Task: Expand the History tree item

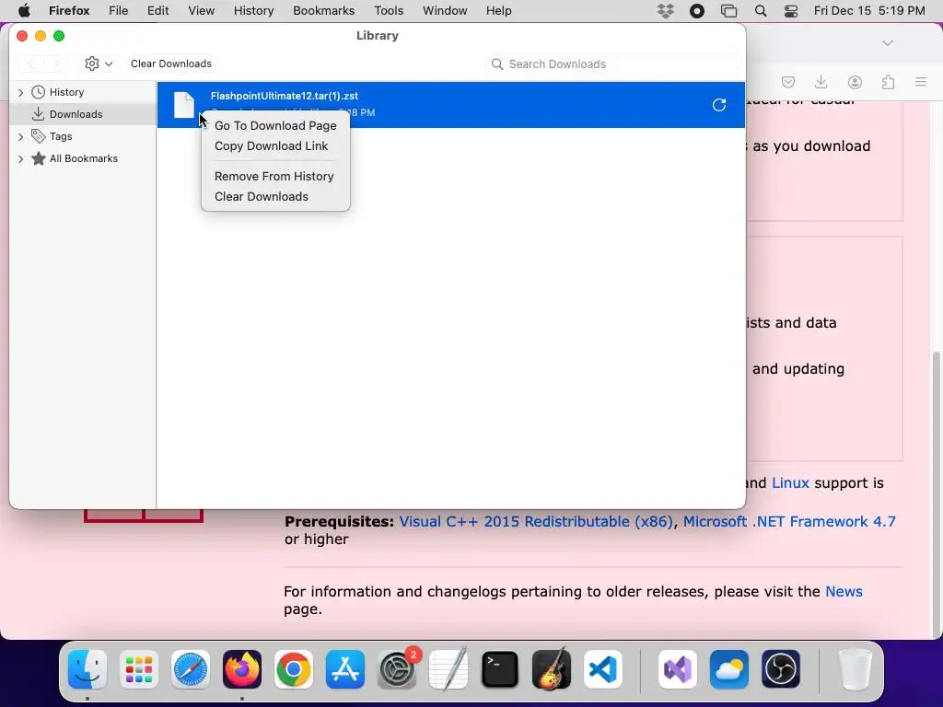Action: click(x=21, y=93)
